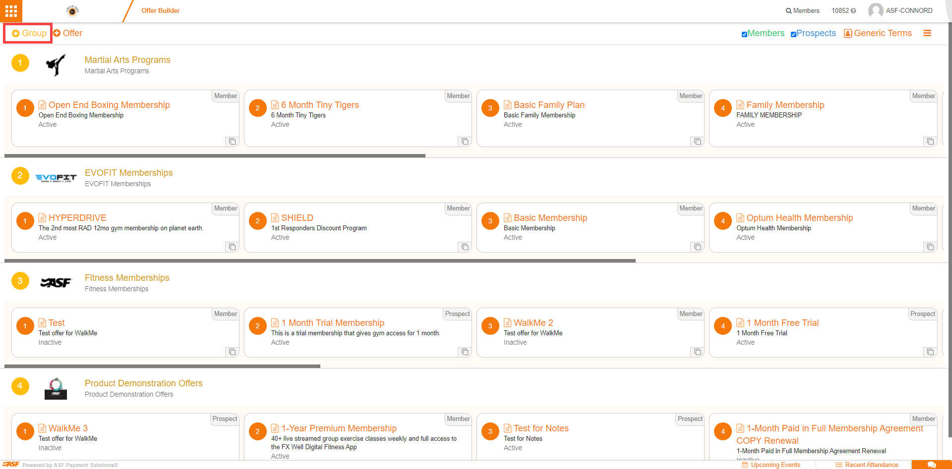Open the 1 Month Free Trial offer
The width and height of the screenshot is (952, 469).
(782, 323)
